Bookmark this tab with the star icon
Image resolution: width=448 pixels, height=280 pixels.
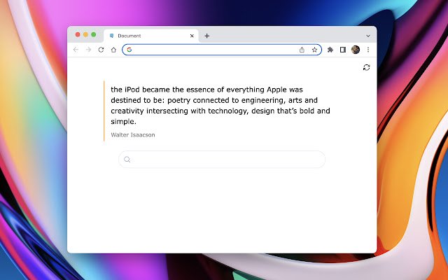pyautogui.click(x=314, y=50)
